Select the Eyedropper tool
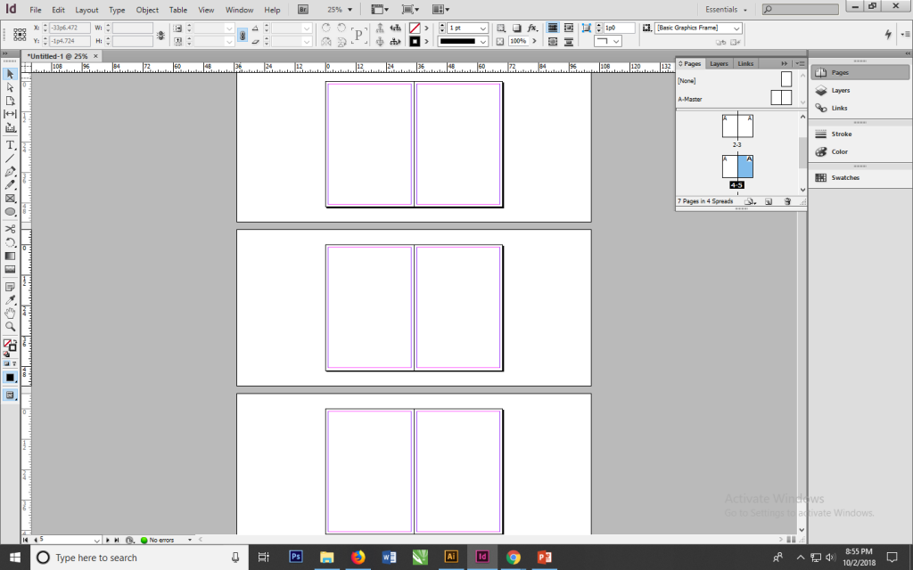 click(10, 300)
